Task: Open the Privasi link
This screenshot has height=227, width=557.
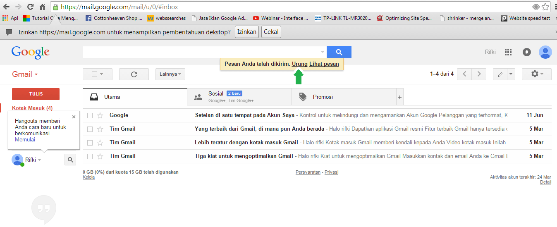Action: pos(332,172)
